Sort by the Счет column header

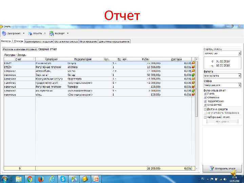20,59
